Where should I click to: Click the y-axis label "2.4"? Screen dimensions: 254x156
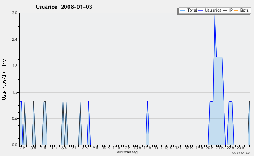pyautogui.click(x=14, y=40)
